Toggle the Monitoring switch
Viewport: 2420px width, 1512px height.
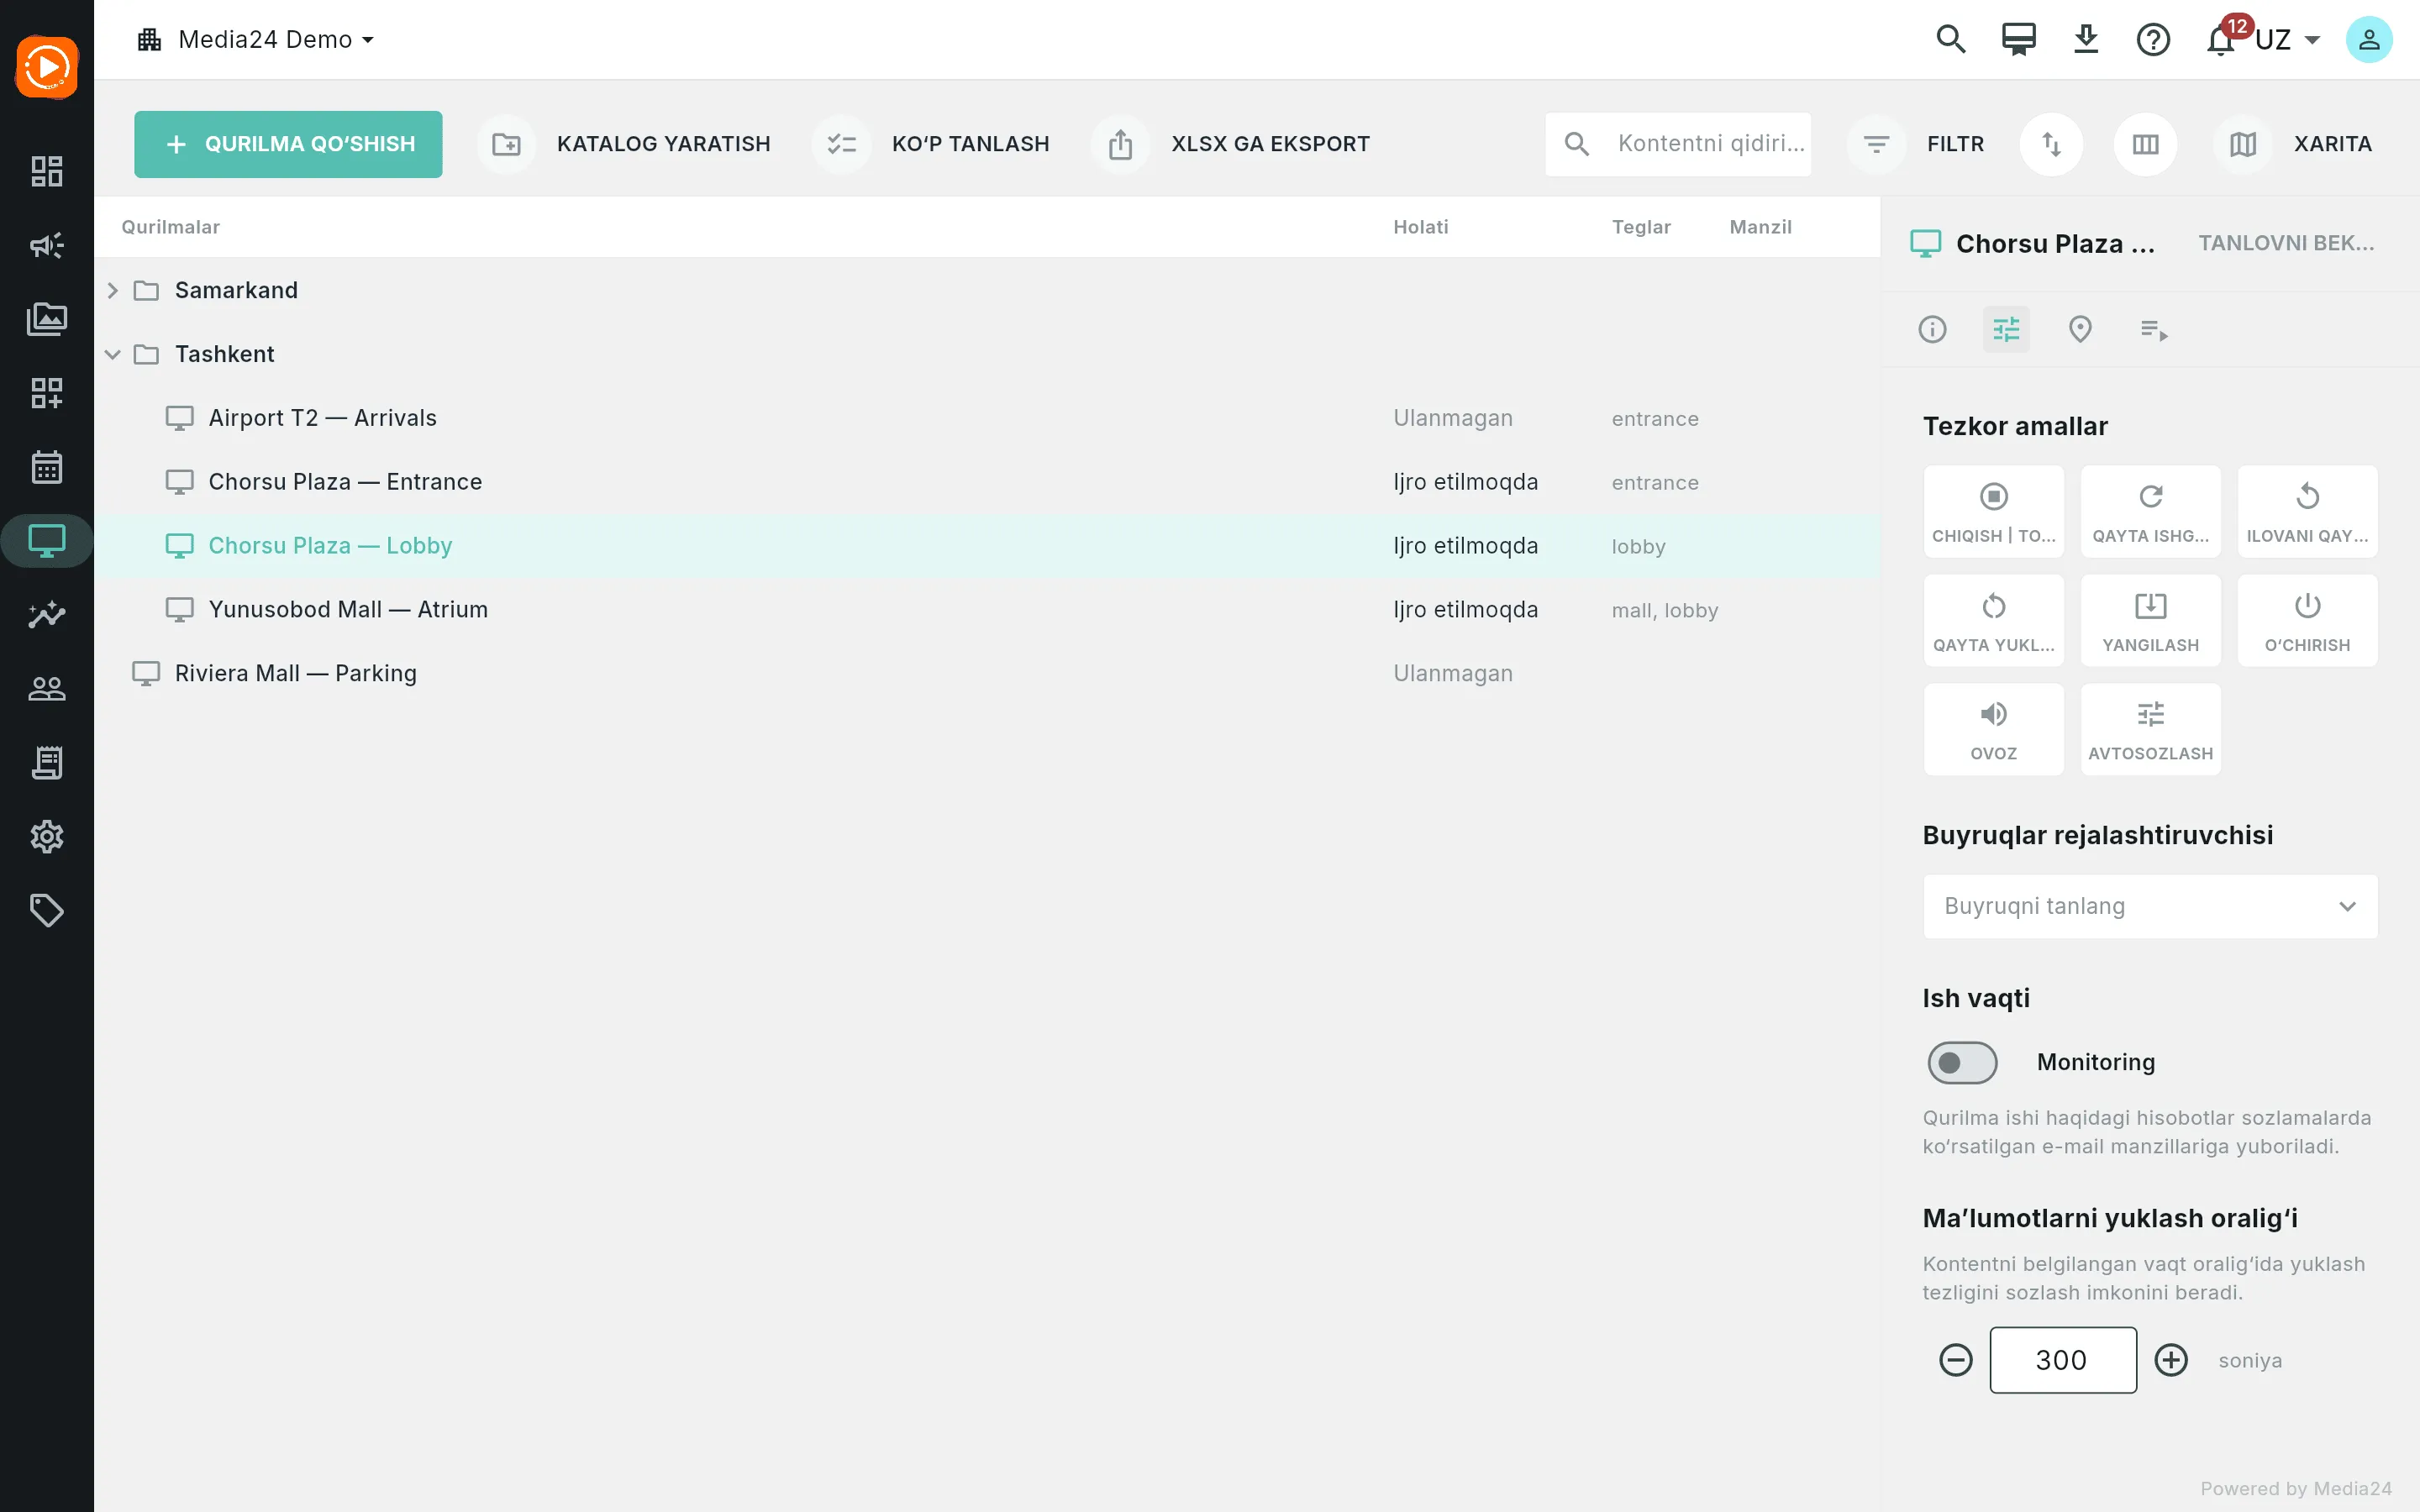[1962, 1062]
